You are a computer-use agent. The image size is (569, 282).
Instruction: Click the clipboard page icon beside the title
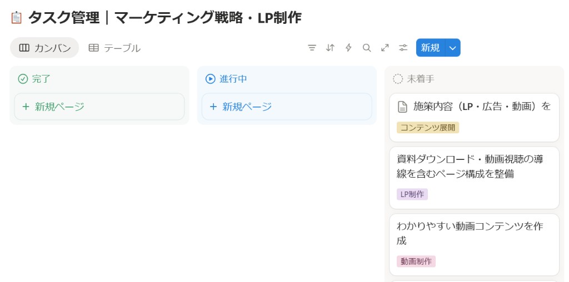pyautogui.click(x=16, y=17)
